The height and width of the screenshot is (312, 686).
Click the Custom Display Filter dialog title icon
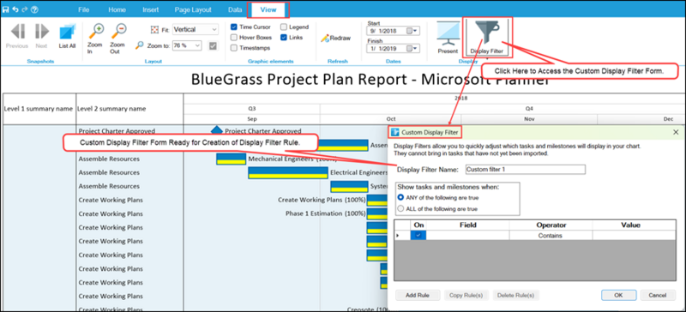coord(395,132)
